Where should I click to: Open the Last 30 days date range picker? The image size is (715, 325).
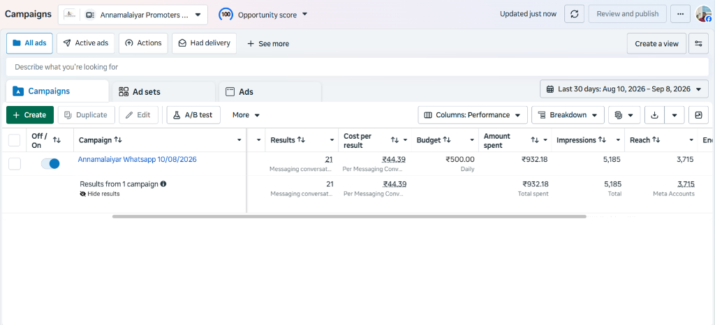click(x=624, y=89)
